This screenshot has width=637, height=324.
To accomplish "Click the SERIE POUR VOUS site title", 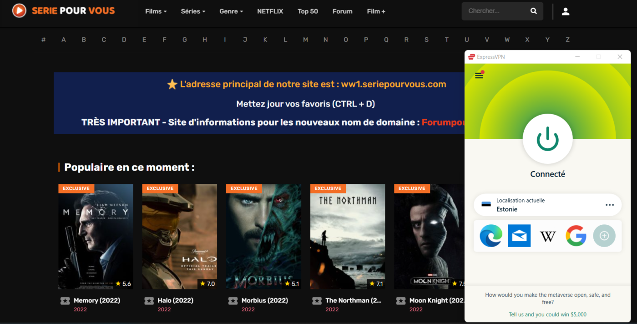I will (73, 10).
